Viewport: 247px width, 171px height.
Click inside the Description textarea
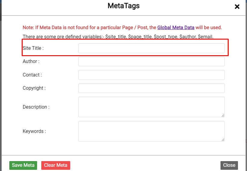click(152, 107)
